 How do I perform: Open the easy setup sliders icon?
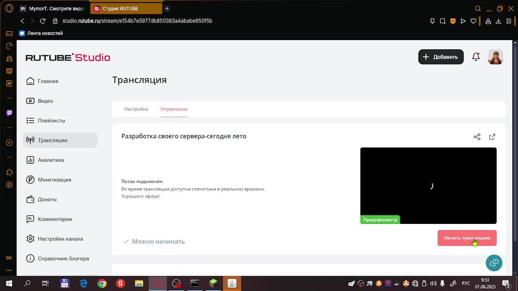click(509, 21)
